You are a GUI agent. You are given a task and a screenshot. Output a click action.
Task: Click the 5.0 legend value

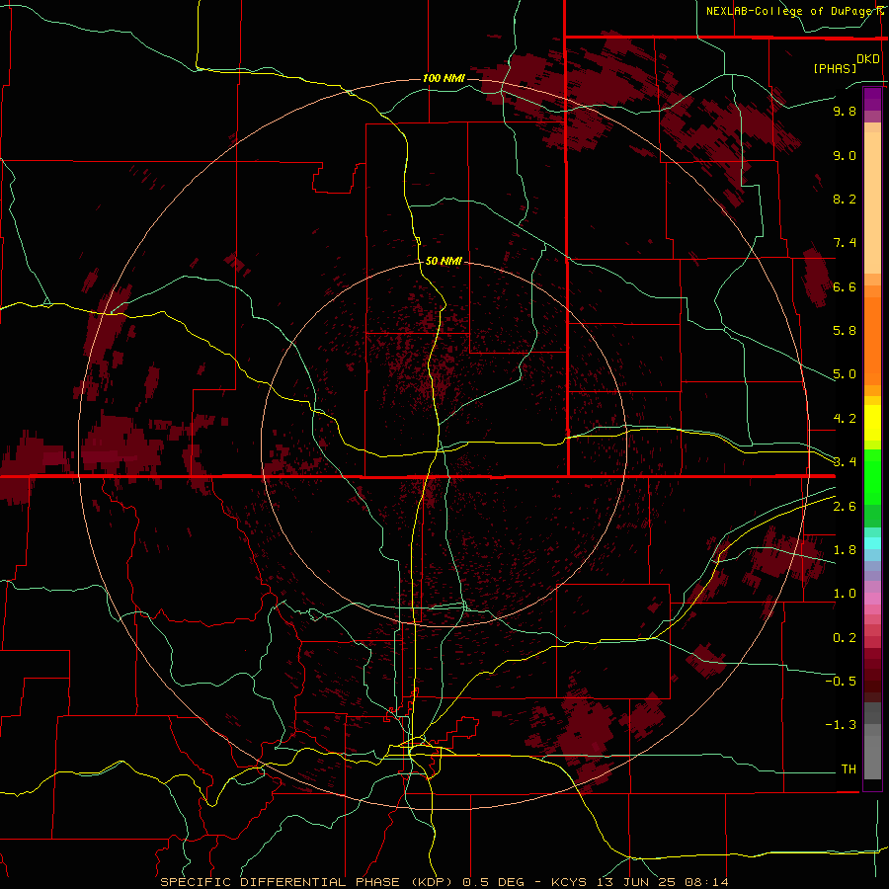845,374
